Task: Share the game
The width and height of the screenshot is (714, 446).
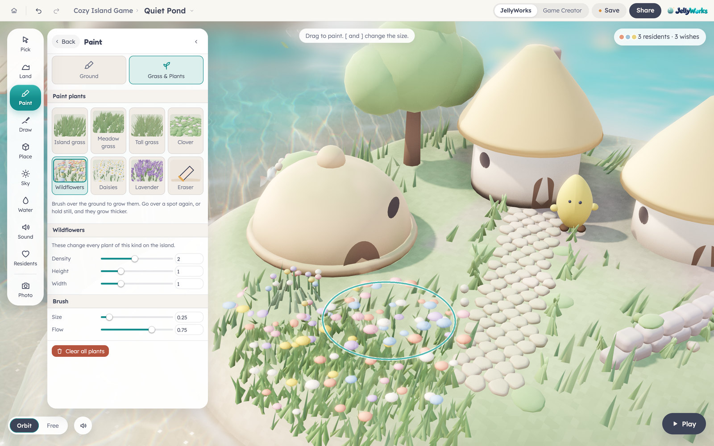Action: click(645, 11)
